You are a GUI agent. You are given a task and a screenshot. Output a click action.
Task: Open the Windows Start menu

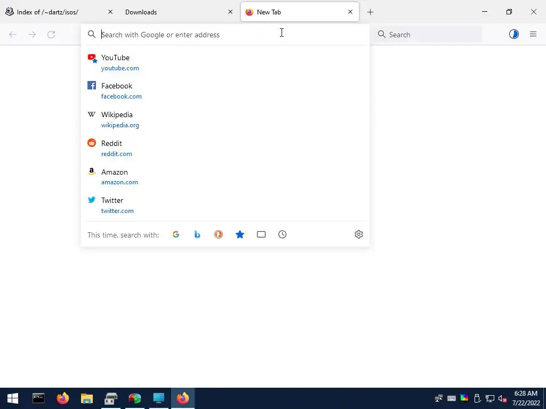pyautogui.click(x=13, y=398)
